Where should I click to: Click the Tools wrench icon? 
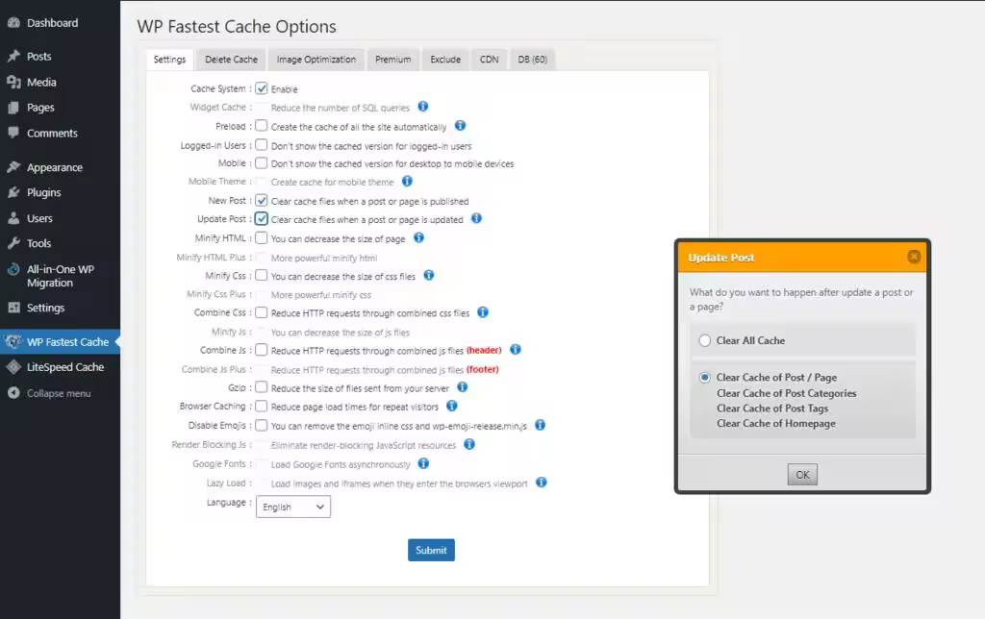pos(13,243)
